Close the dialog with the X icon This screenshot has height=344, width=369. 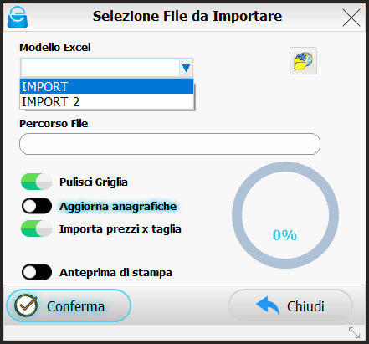(x=351, y=18)
